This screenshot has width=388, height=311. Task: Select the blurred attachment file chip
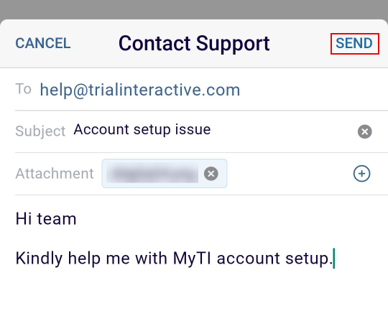pos(165,173)
